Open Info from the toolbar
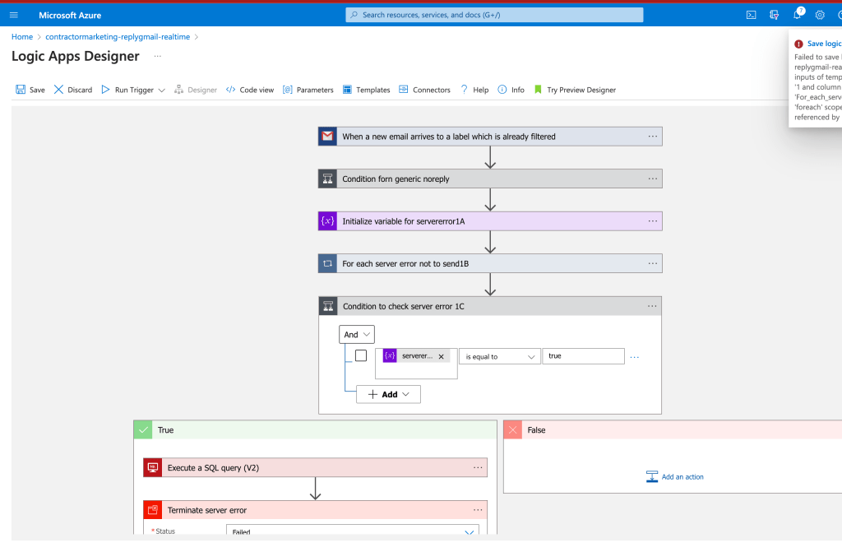 click(x=511, y=90)
